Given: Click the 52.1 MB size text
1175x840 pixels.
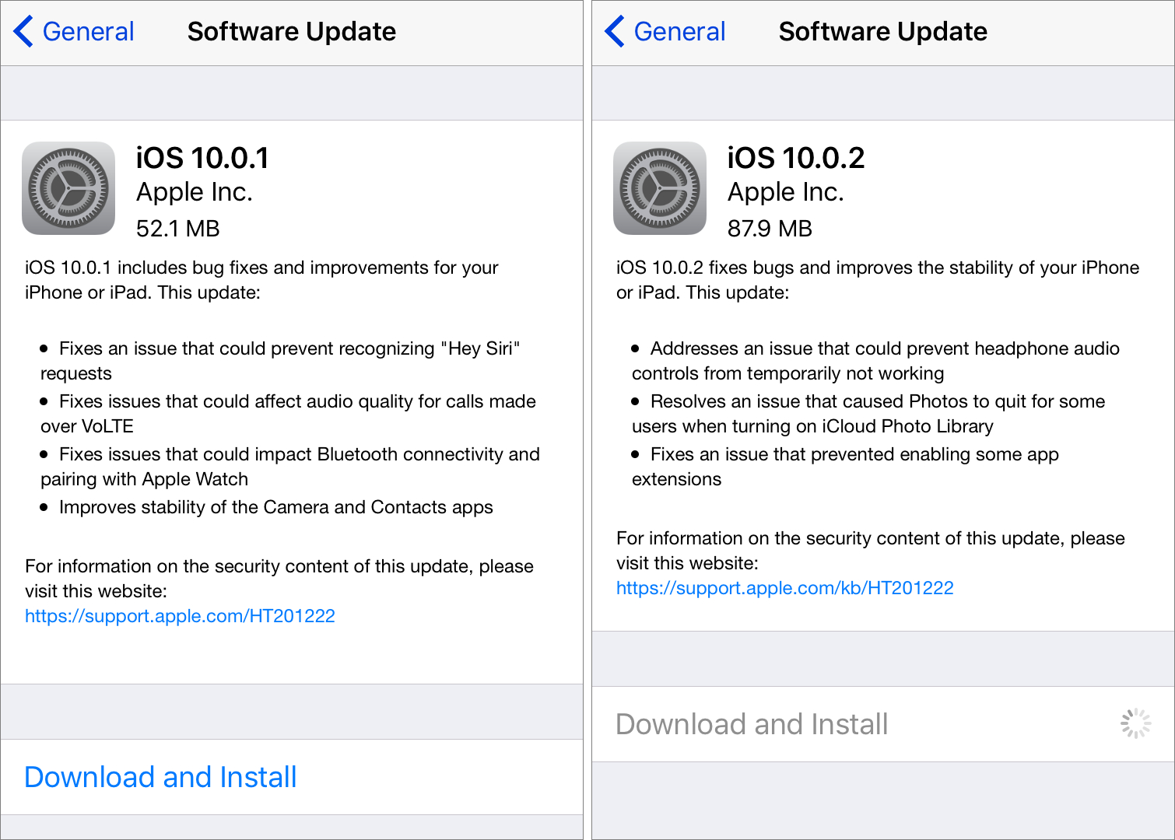Looking at the screenshot, I should tap(177, 229).
